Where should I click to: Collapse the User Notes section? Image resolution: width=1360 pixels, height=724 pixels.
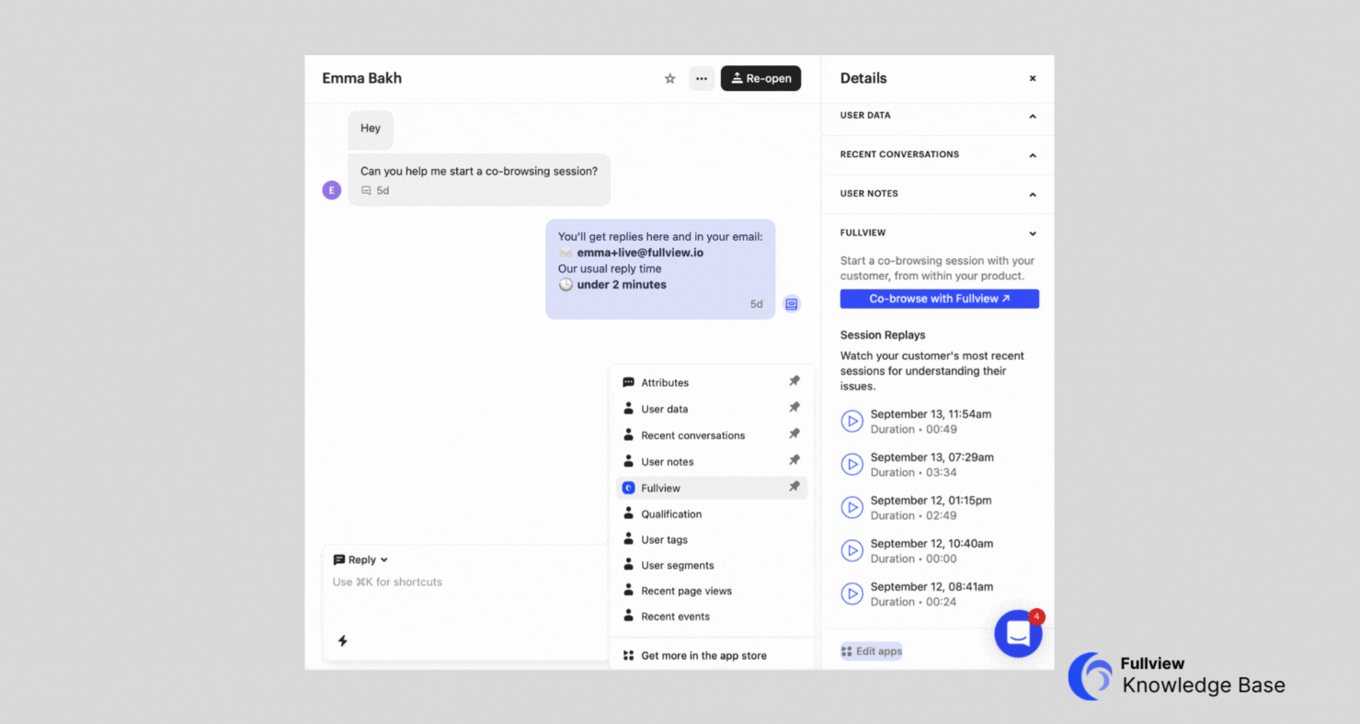1033,195
